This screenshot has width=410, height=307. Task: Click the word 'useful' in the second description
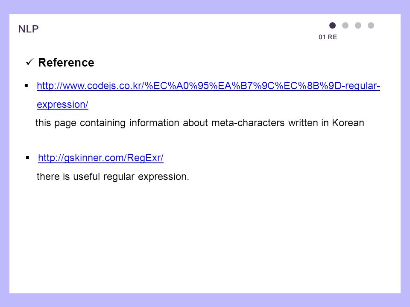[87, 177]
